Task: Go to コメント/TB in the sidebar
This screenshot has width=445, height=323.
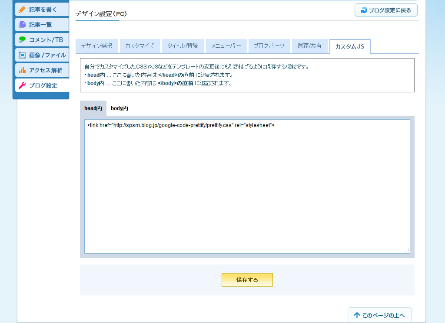Action: point(42,39)
